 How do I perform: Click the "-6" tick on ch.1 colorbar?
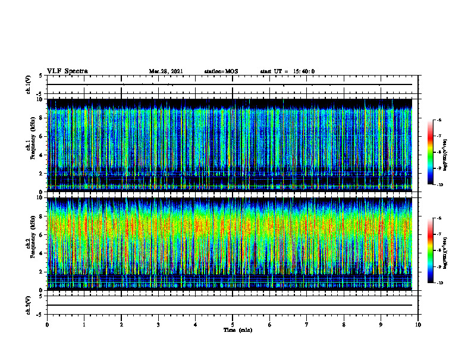pos(439,120)
